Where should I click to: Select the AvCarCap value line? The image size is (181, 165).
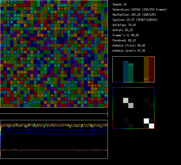coord(124,25)
